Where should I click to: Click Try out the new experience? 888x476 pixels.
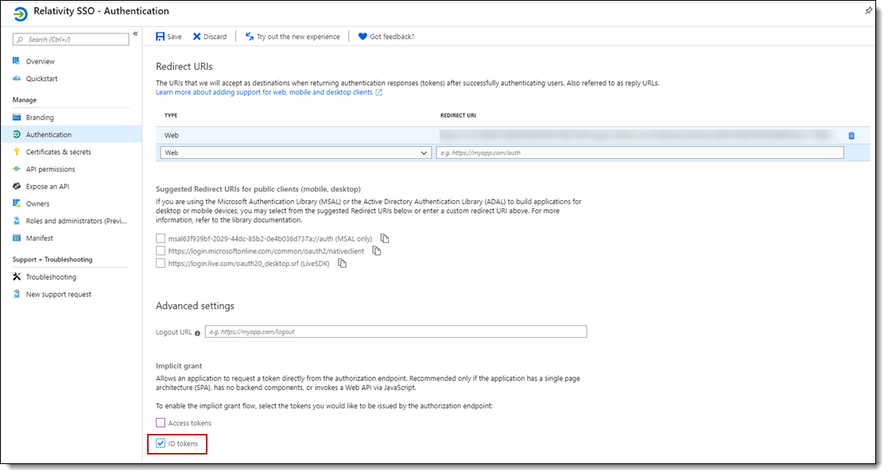(x=297, y=37)
